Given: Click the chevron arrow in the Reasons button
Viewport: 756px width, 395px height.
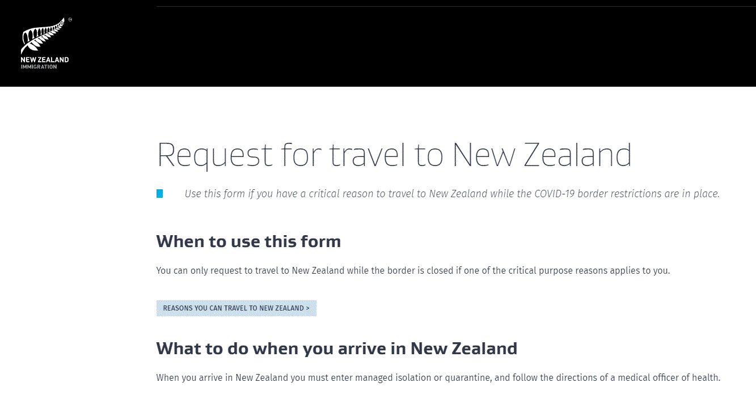Looking at the screenshot, I should (307, 308).
